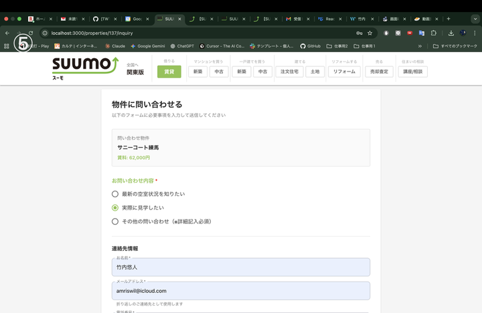Expand the bookmarks overflow chevron
Viewport: 482px width, 313px height.
coord(420,46)
